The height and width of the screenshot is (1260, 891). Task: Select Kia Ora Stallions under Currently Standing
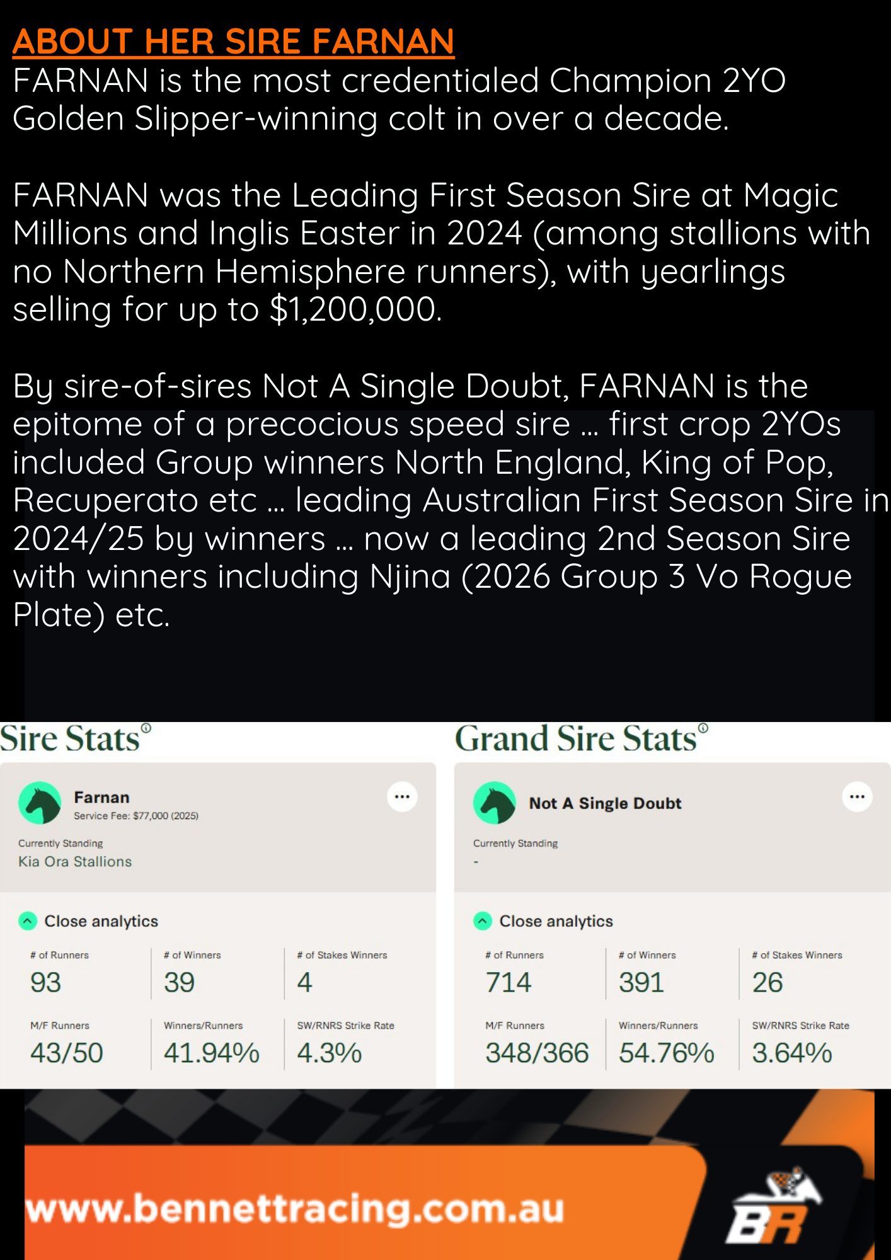(x=75, y=861)
